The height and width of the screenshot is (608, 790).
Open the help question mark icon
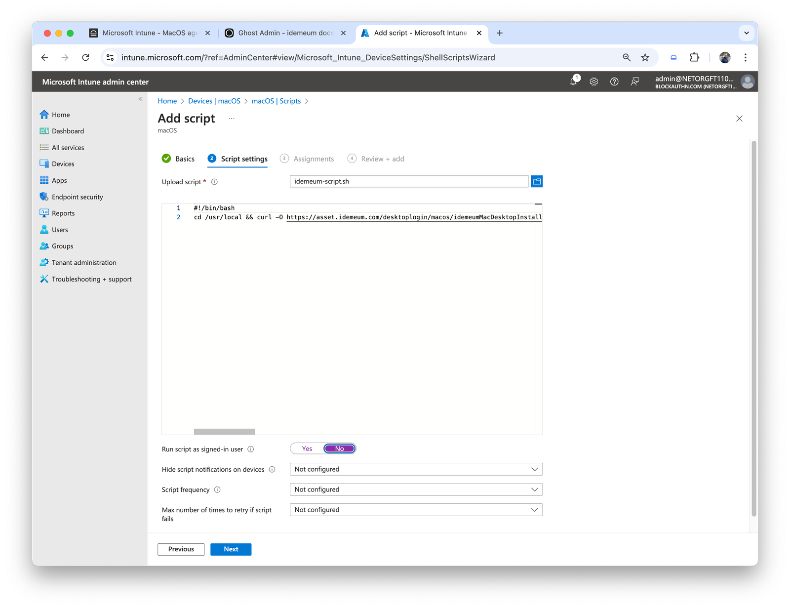coord(614,81)
